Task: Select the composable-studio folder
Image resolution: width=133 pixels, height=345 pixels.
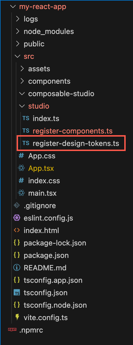Action: point(61,94)
